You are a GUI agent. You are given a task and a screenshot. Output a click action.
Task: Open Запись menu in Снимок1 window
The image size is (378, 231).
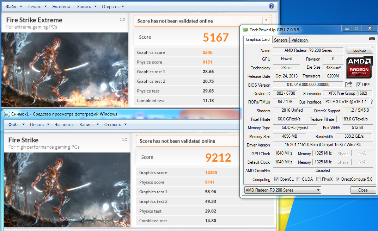coord(89,124)
